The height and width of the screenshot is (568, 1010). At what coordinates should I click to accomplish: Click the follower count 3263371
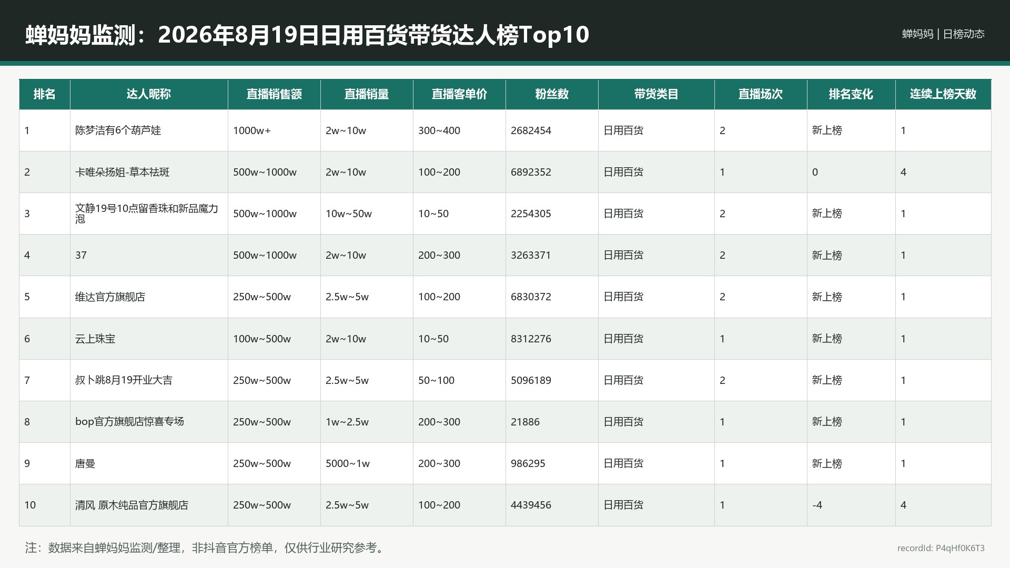531,255
